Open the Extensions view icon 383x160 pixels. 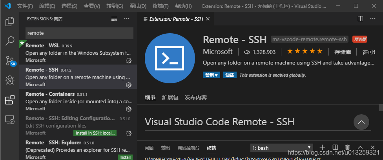(10, 100)
